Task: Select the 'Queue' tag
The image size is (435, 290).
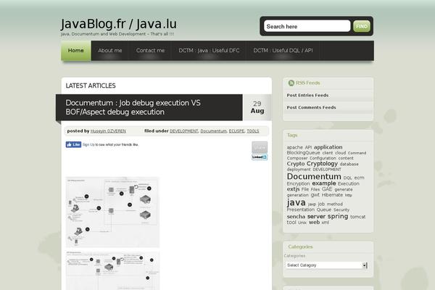Action: coord(324,210)
